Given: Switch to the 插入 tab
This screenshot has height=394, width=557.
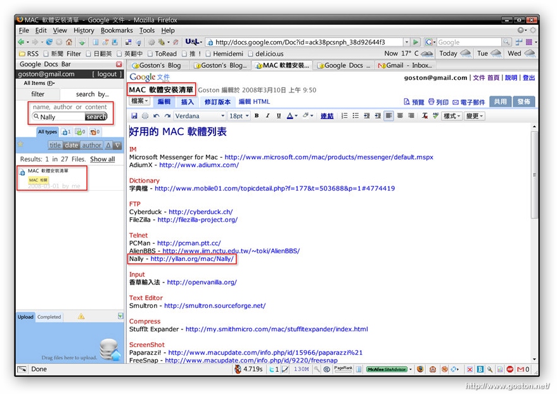Looking at the screenshot, I should [188, 102].
